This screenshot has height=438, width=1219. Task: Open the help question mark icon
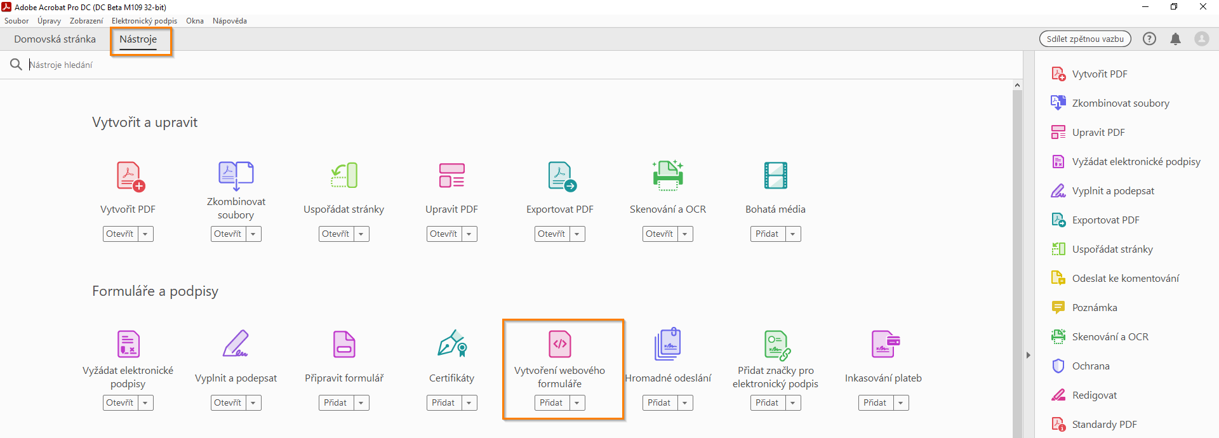tap(1149, 39)
